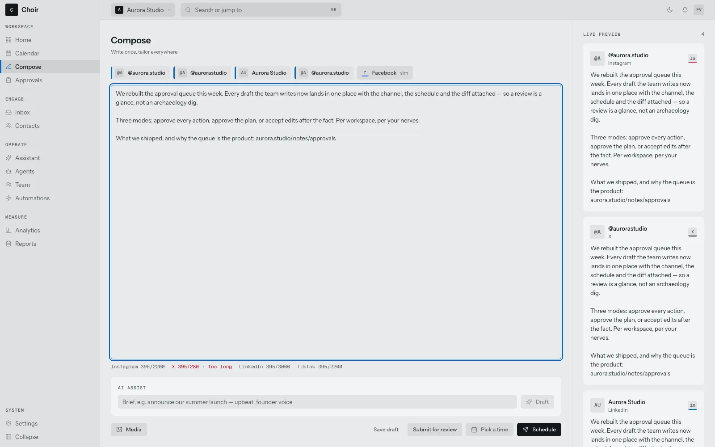
Task: Click Save draft
Action: pyautogui.click(x=386, y=430)
